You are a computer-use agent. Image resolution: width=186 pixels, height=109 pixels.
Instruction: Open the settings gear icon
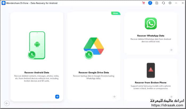click(x=170, y=3)
